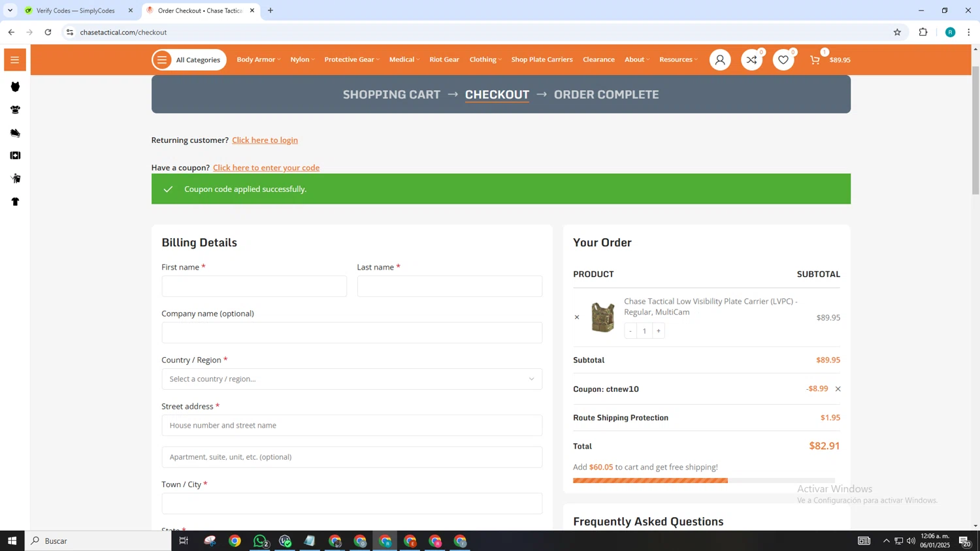Select the gloves sidebar icon
Image resolution: width=980 pixels, height=551 pixels.
pyautogui.click(x=15, y=133)
